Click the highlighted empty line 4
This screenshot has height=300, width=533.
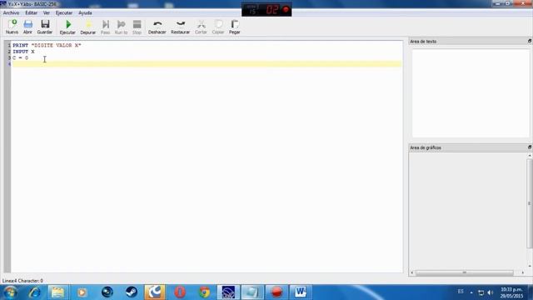(x=207, y=64)
